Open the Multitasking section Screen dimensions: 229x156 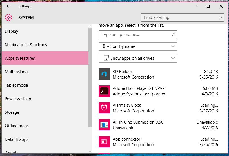point(16,72)
